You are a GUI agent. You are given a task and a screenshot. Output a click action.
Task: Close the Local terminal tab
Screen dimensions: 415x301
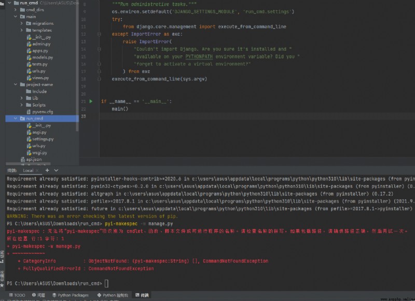pyautogui.click(x=37, y=170)
